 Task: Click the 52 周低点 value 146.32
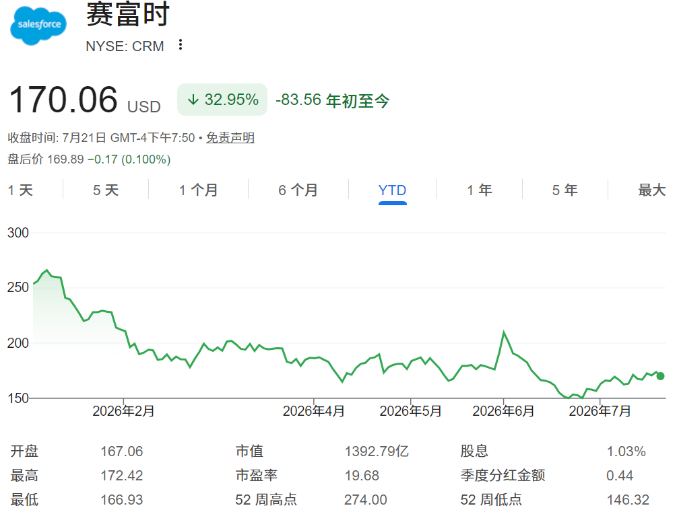coord(628,499)
